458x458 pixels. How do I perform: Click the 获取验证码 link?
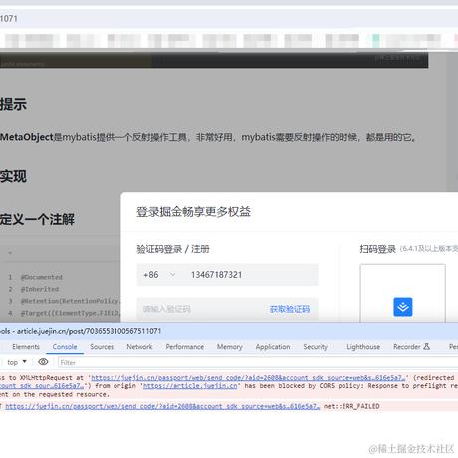click(x=290, y=309)
